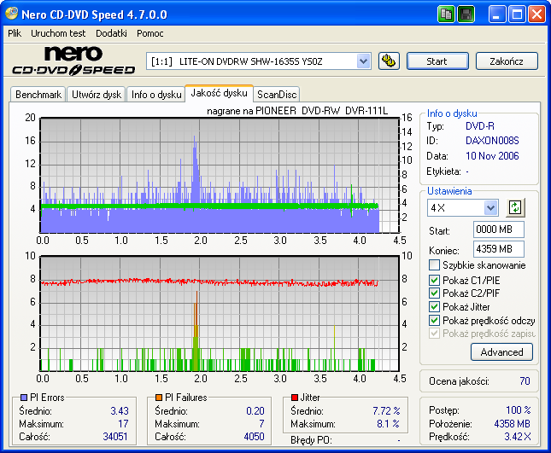The width and height of the screenshot is (551, 453).
Task: Click the disc type value DVD-R
Action: [x=479, y=126]
